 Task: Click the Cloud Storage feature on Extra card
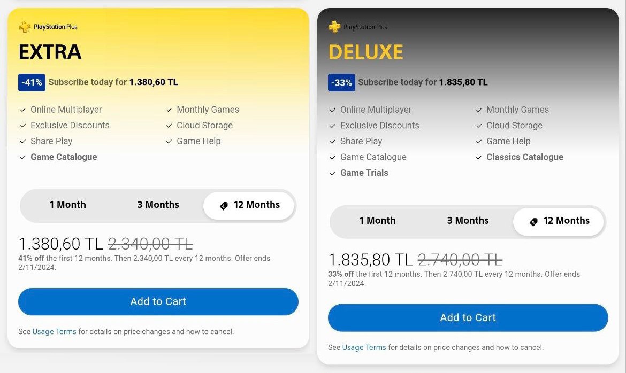[204, 125]
